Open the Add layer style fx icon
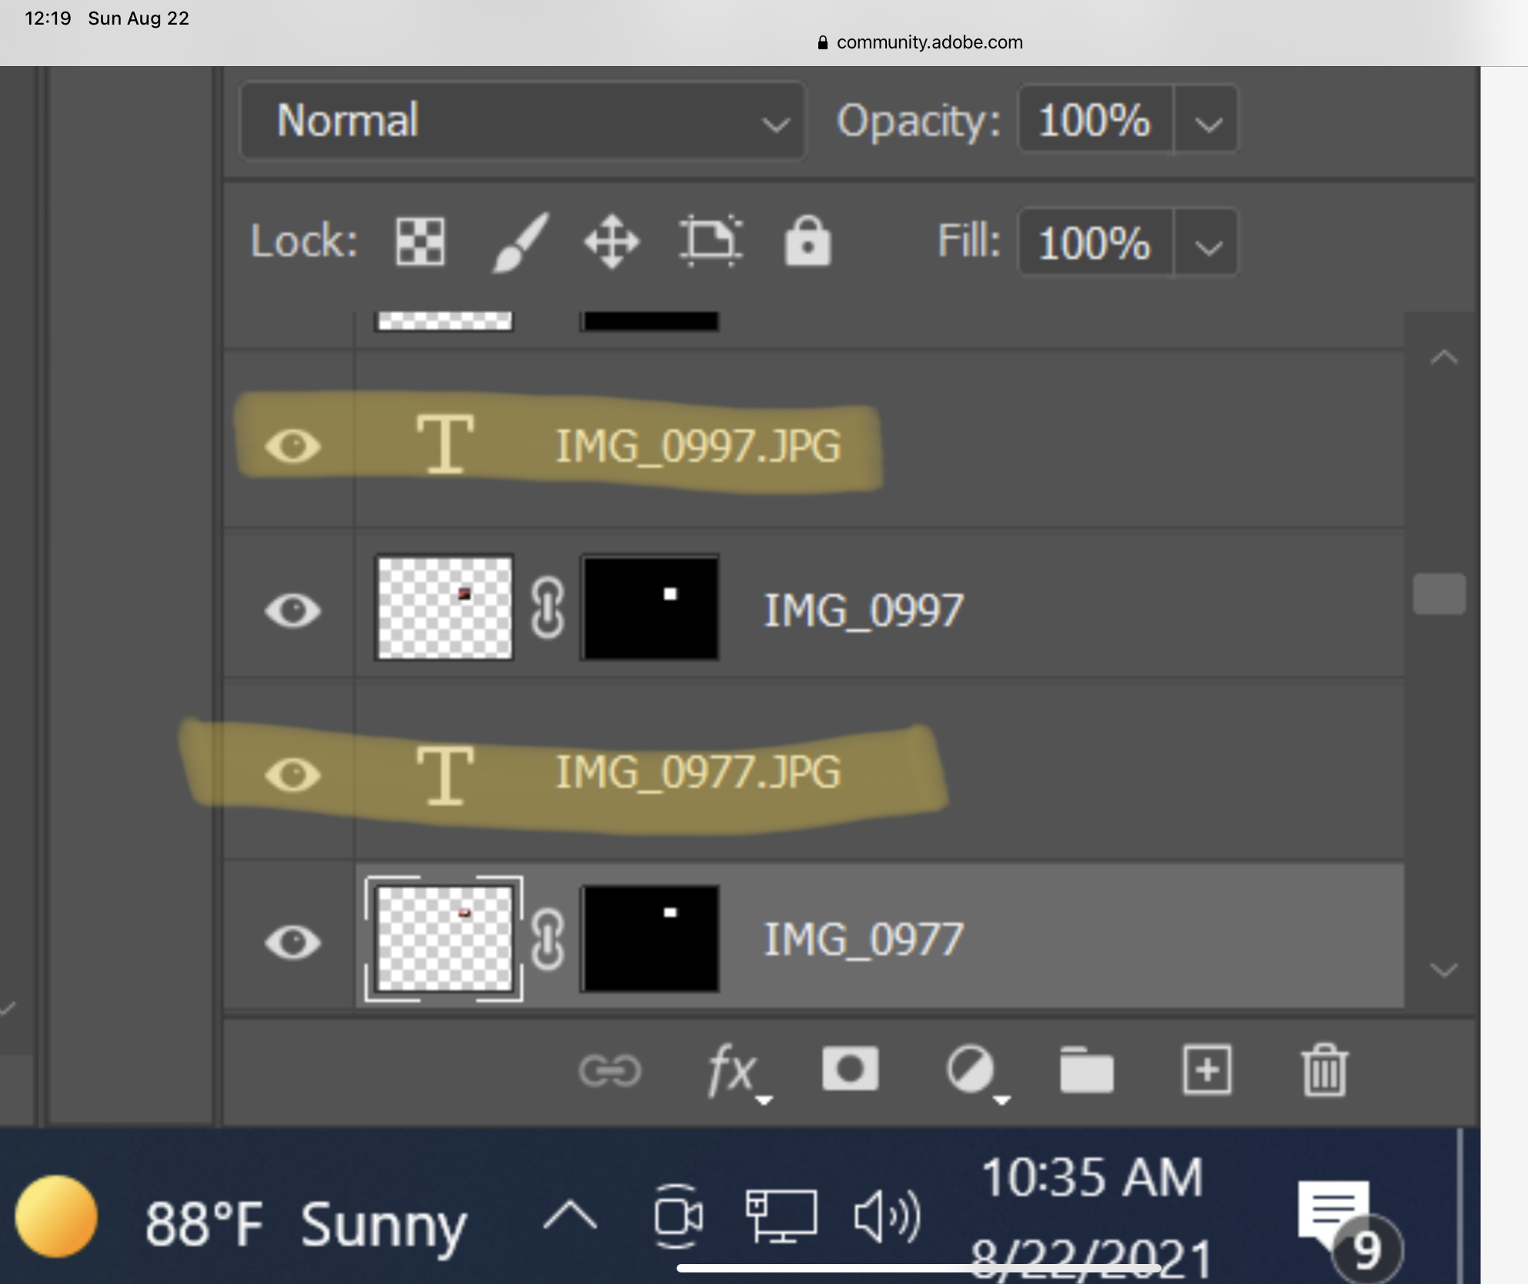1528x1284 pixels. click(x=733, y=1069)
